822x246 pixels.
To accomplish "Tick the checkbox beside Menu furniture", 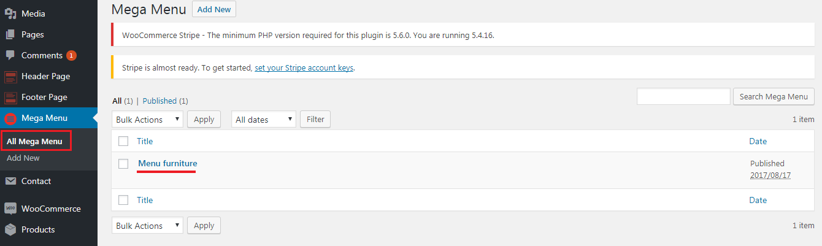I will point(123,163).
